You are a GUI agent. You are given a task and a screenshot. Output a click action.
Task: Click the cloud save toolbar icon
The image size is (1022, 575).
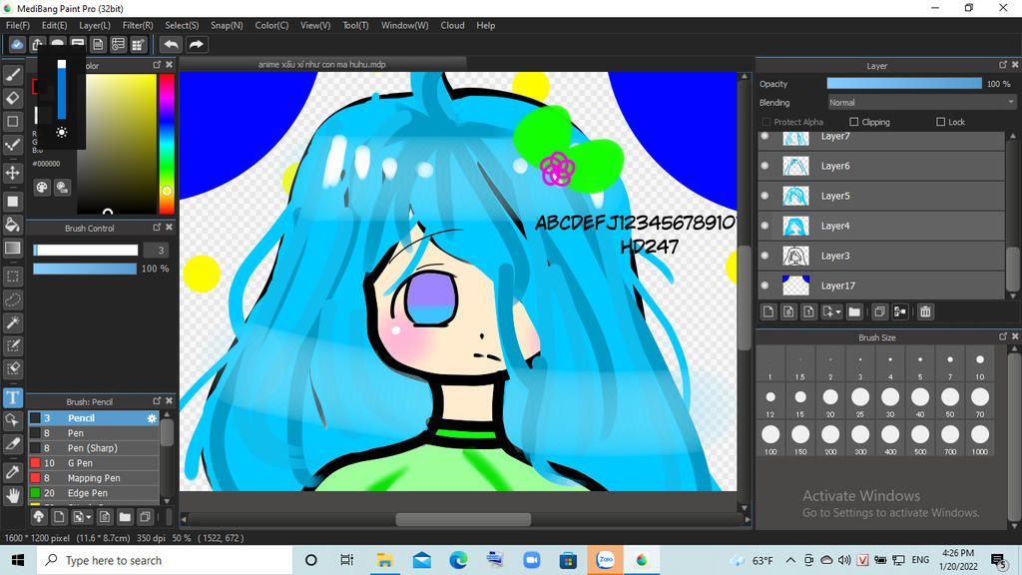pyautogui.click(x=17, y=44)
